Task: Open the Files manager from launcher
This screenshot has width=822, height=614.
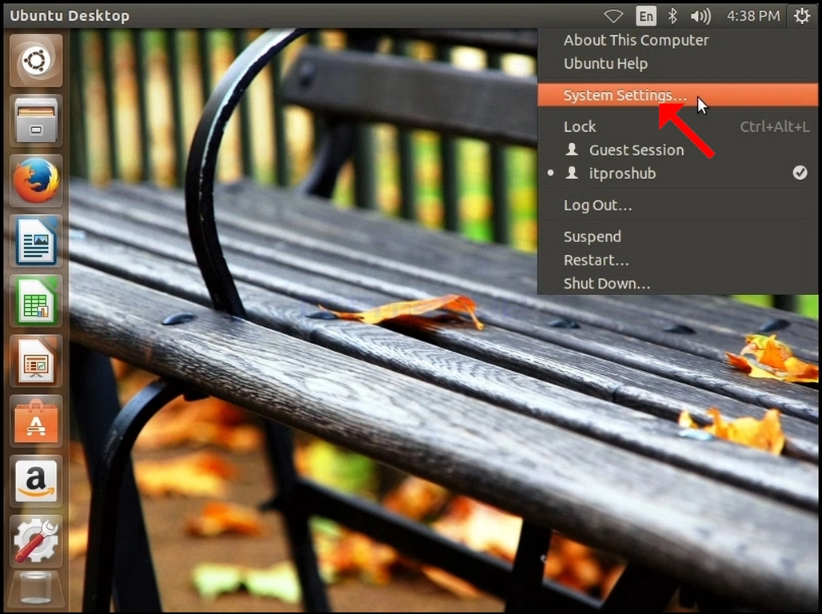Action: [x=36, y=121]
